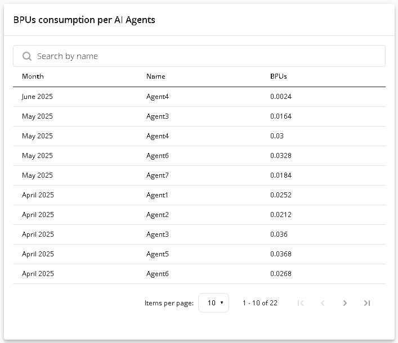Screen dimensions: 398x343
Task: Click the search magnifier icon
Action: pyautogui.click(x=27, y=56)
